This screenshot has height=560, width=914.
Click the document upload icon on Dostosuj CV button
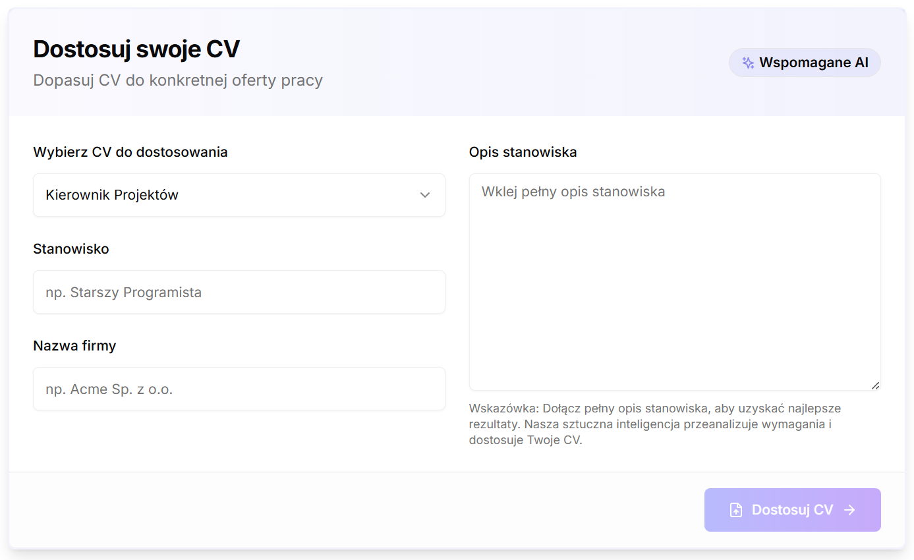pos(735,509)
